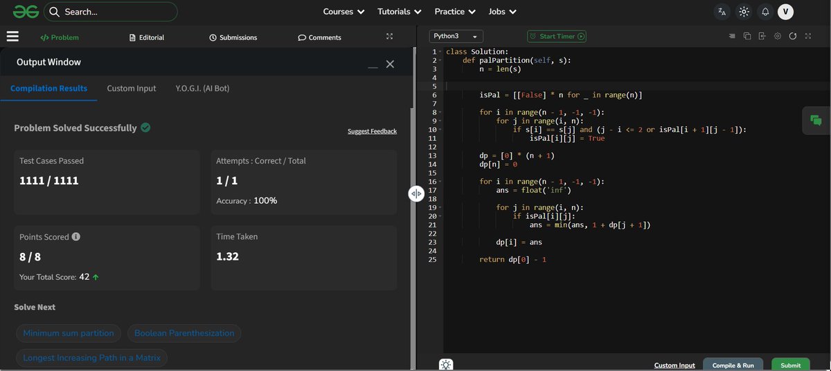Click the copy code icon
The image size is (831, 371).
point(747,36)
